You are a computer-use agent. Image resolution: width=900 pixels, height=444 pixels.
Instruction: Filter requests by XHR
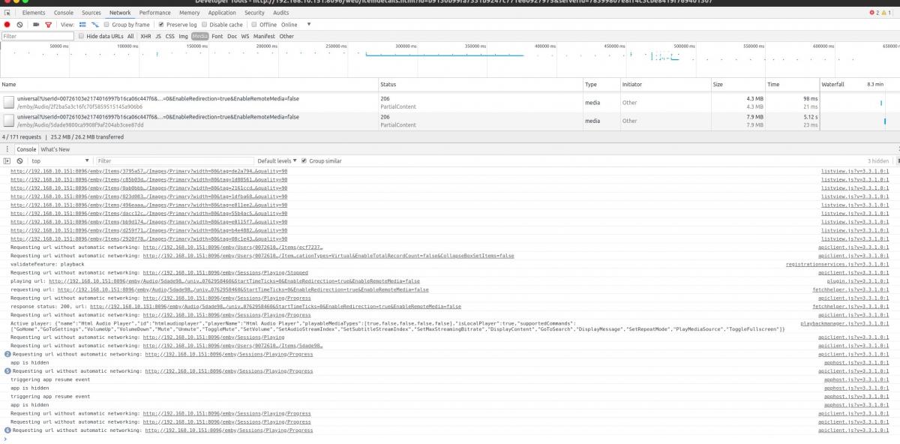(x=145, y=36)
